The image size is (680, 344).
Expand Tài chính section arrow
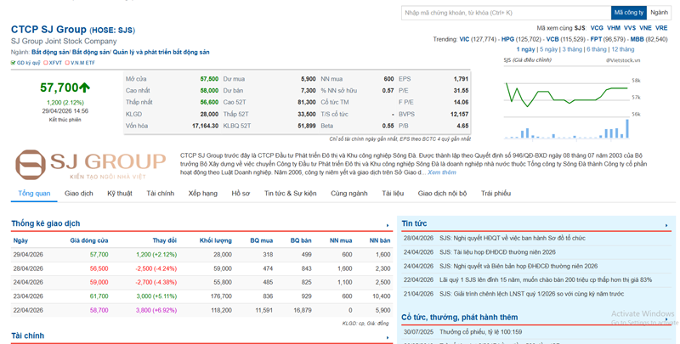[x=388, y=337]
